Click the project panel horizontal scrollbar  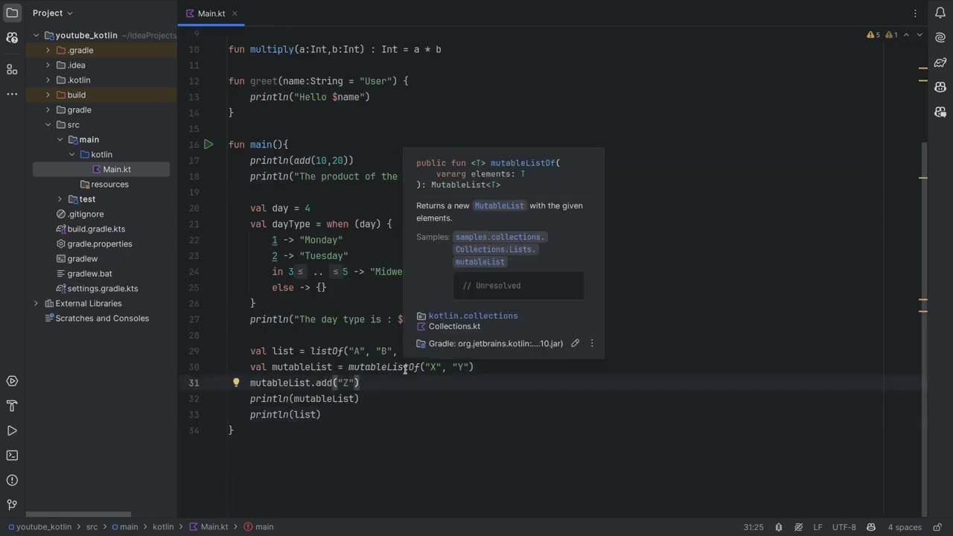pyautogui.click(x=78, y=514)
